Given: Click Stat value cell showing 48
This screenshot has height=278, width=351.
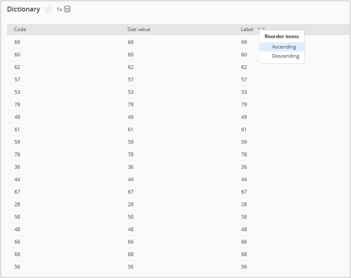Looking at the screenshot, I should tap(130, 229).
